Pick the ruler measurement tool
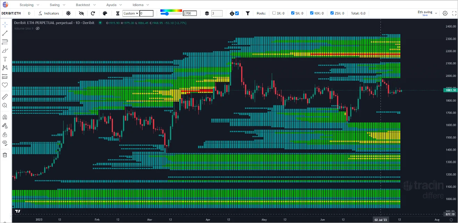Screen dimensions: 458x223 tap(5, 97)
